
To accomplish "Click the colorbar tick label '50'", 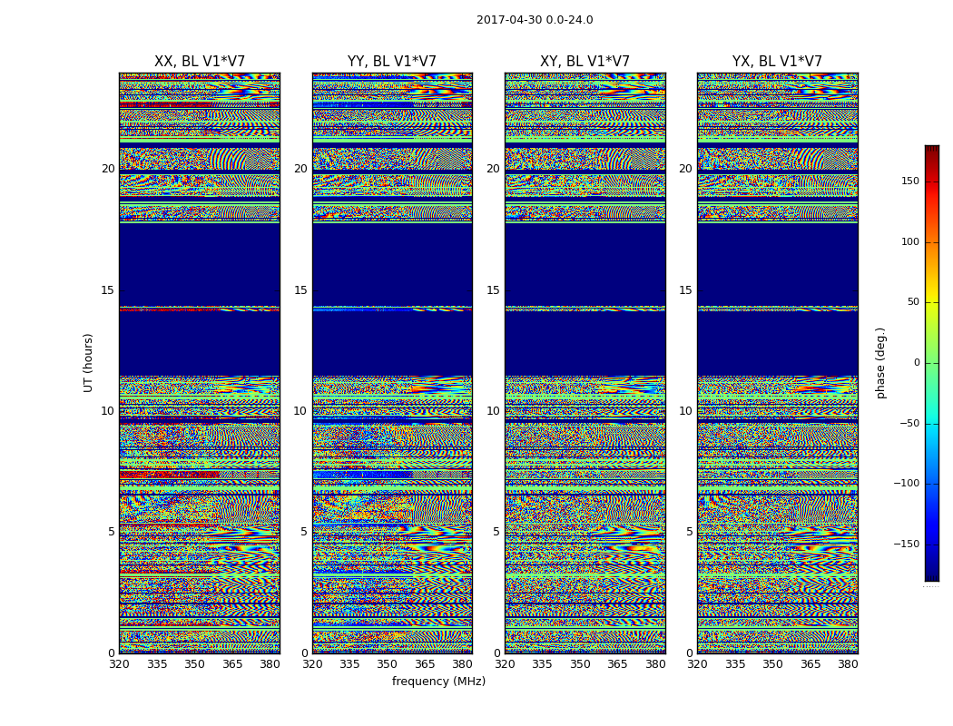I will pyautogui.click(x=913, y=302).
